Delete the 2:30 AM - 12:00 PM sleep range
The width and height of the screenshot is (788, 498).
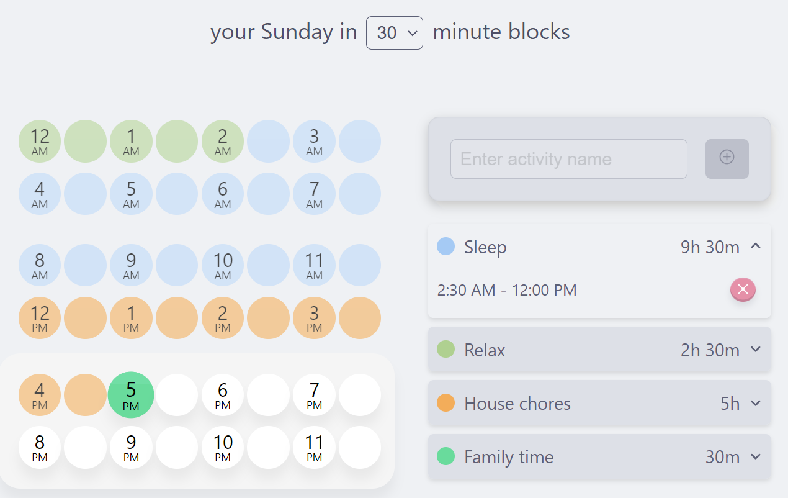coord(743,289)
